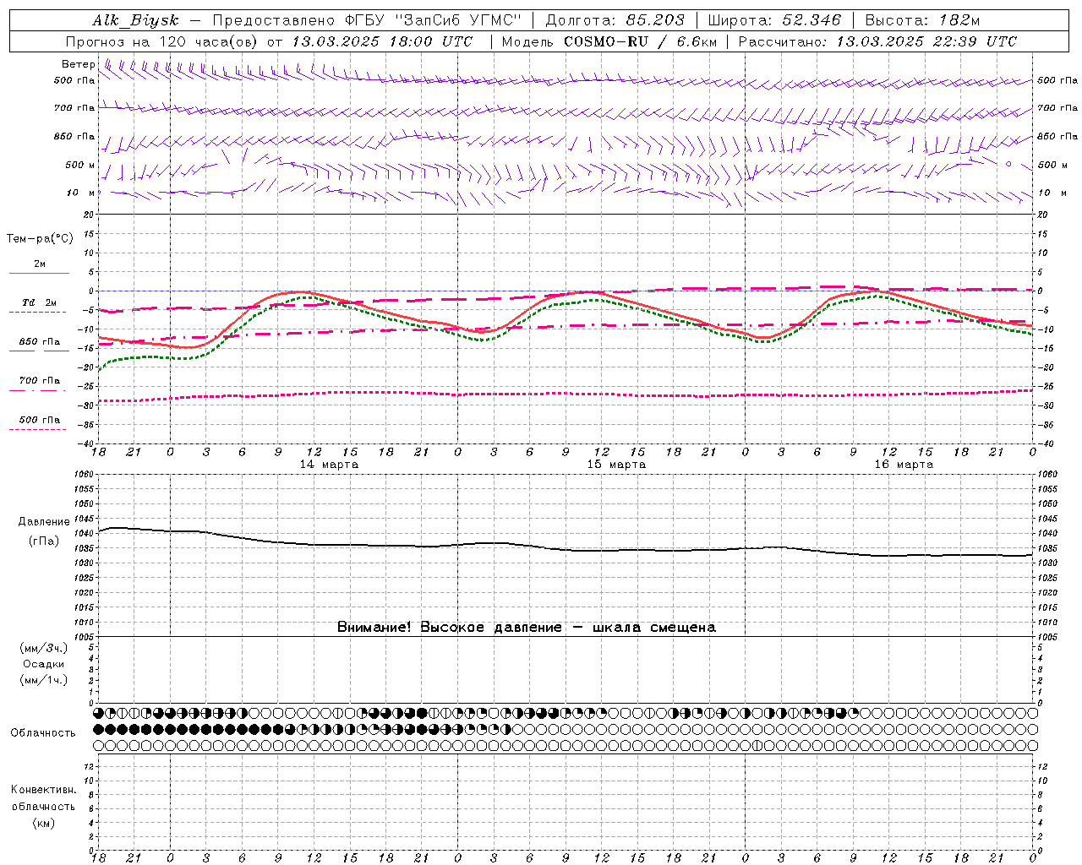This screenshot has height=865, width=1082.
Task: Click the station name Alk_Biysk in the header
Action: (135, 20)
